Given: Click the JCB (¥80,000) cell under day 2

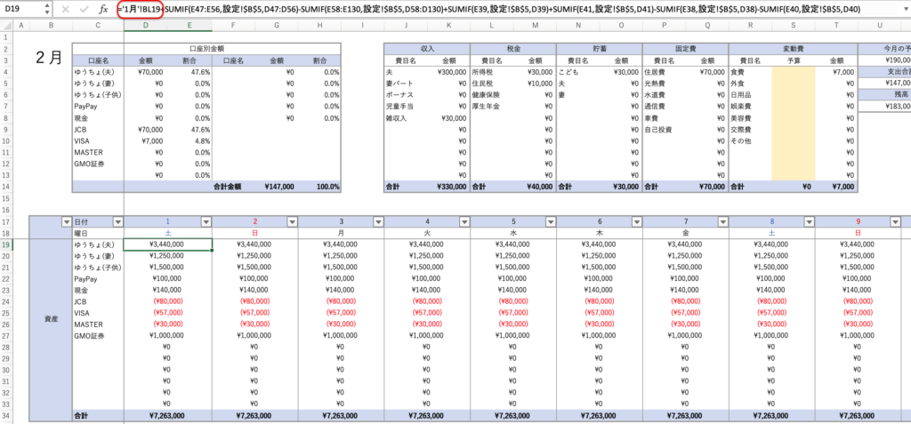Looking at the screenshot, I should click(x=254, y=302).
